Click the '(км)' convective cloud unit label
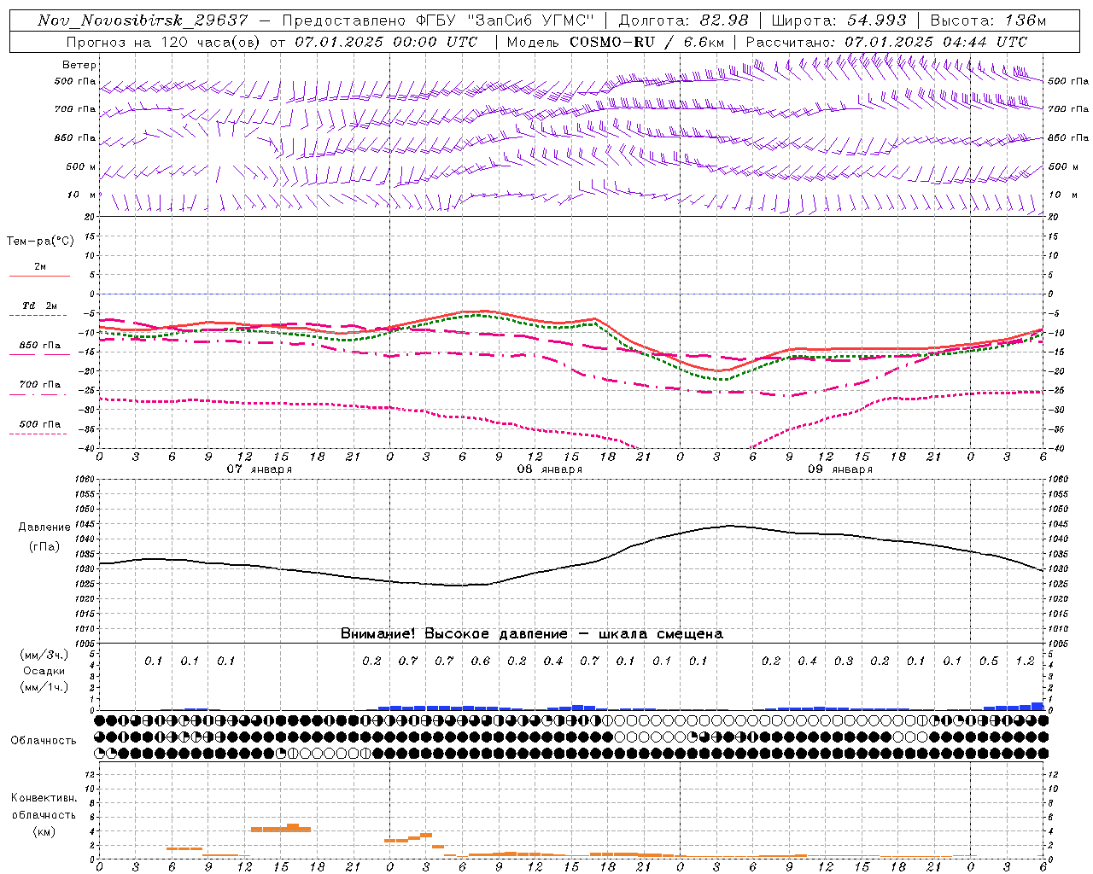The height and width of the screenshot is (874, 1093). point(44,831)
